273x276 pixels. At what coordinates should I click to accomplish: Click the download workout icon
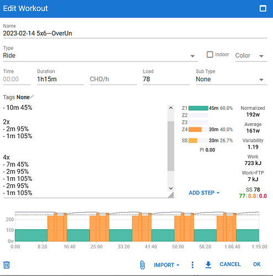pos(208,265)
